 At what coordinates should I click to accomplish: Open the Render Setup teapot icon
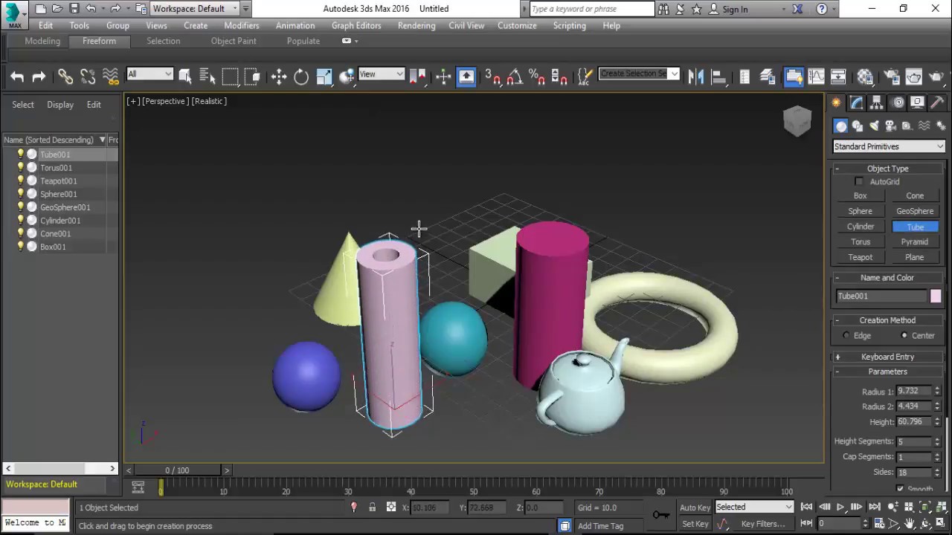(x=891, y=76)
